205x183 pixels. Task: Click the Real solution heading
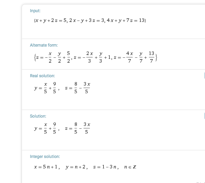point(42,76)
